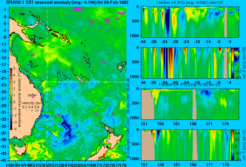Click the 'temperature seasonal anomaly (°C)' vertical label
246x167 pixels.
coord(20,99)
